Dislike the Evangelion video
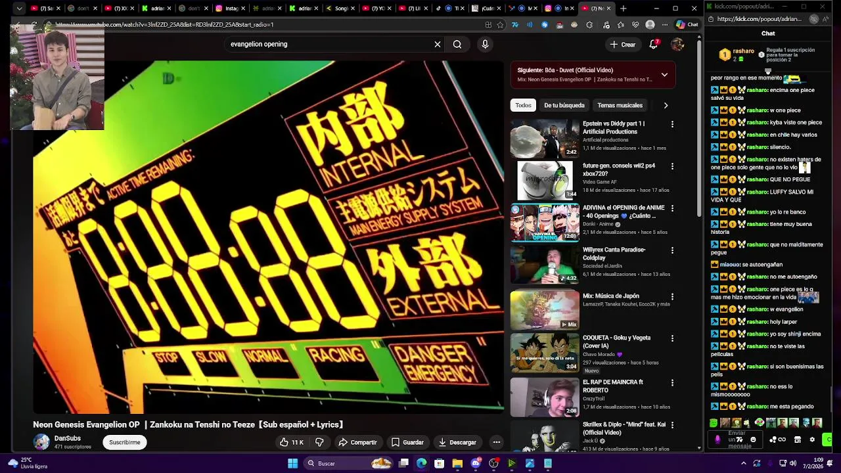 [x=319, y=442]
